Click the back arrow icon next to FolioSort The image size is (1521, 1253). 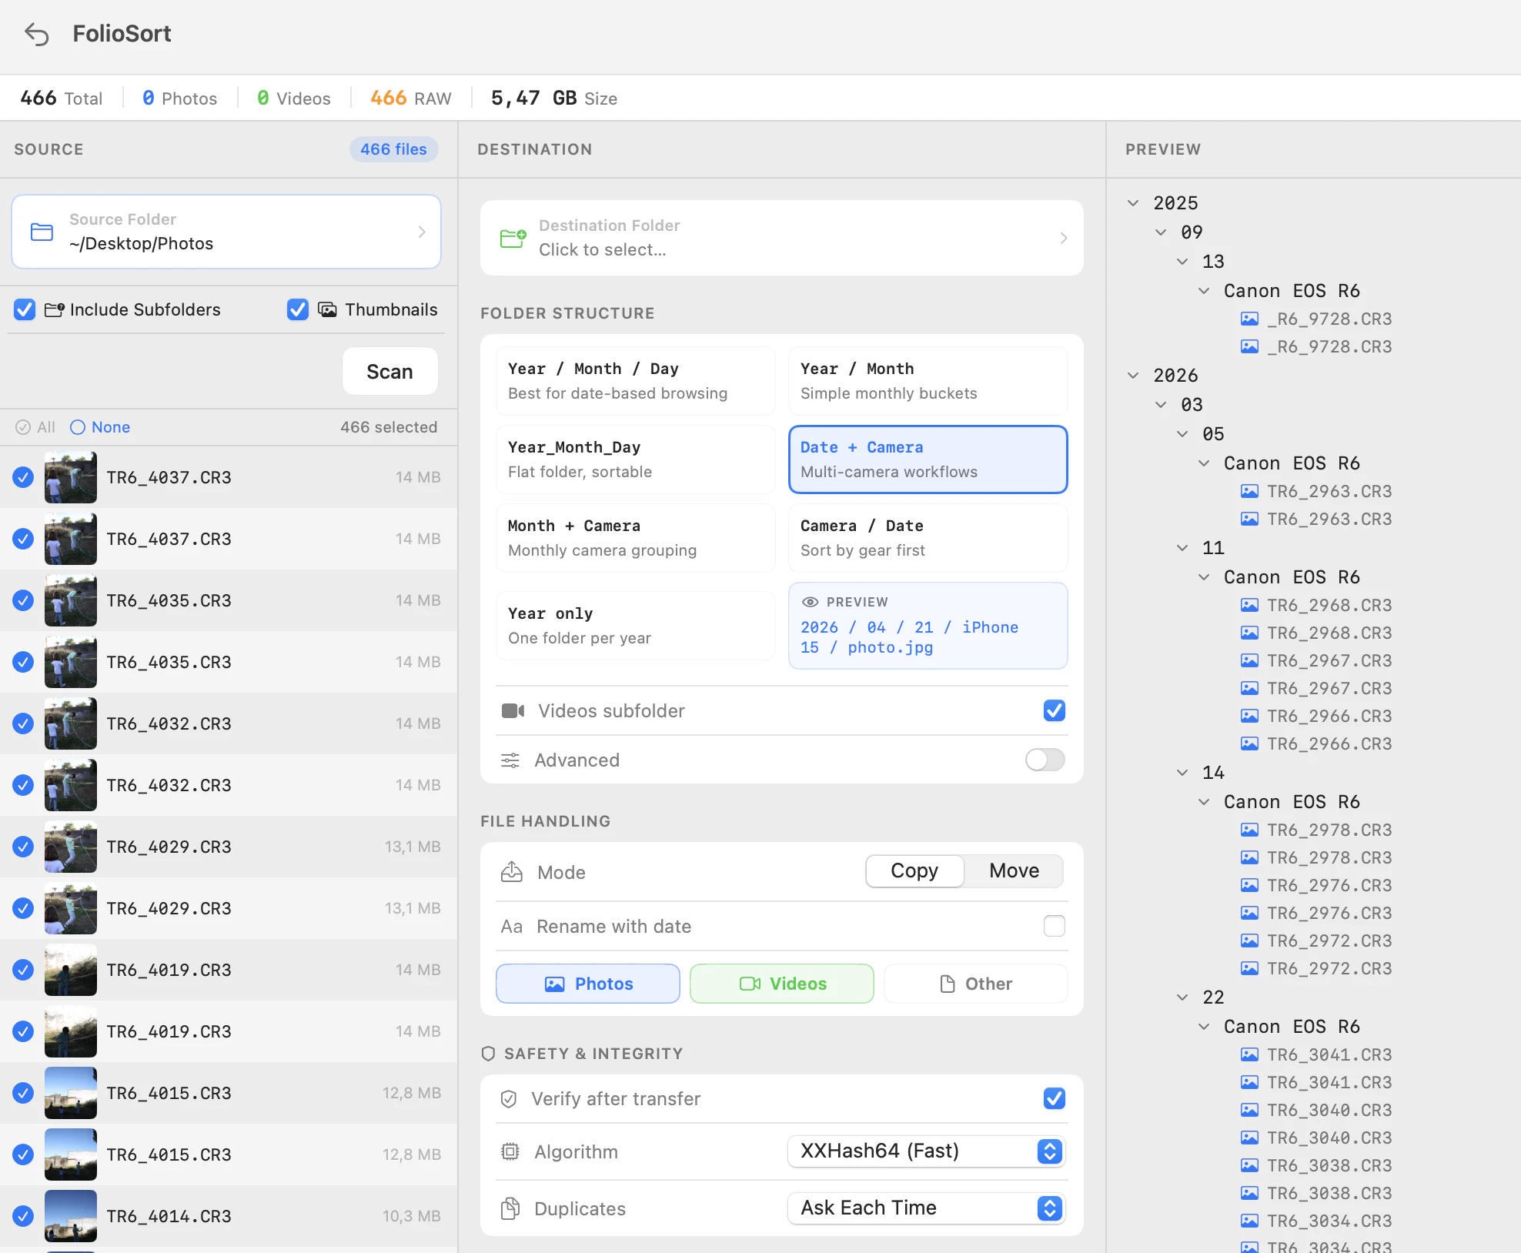point(36,34)
